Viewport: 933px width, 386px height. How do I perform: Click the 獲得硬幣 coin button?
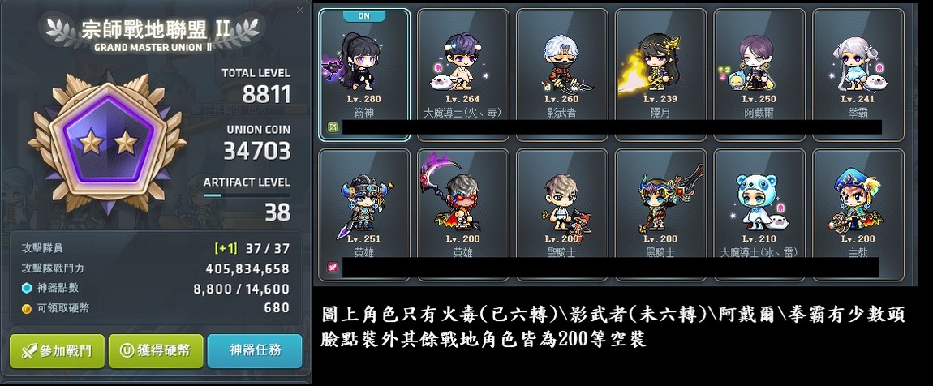tap(156, 351)
